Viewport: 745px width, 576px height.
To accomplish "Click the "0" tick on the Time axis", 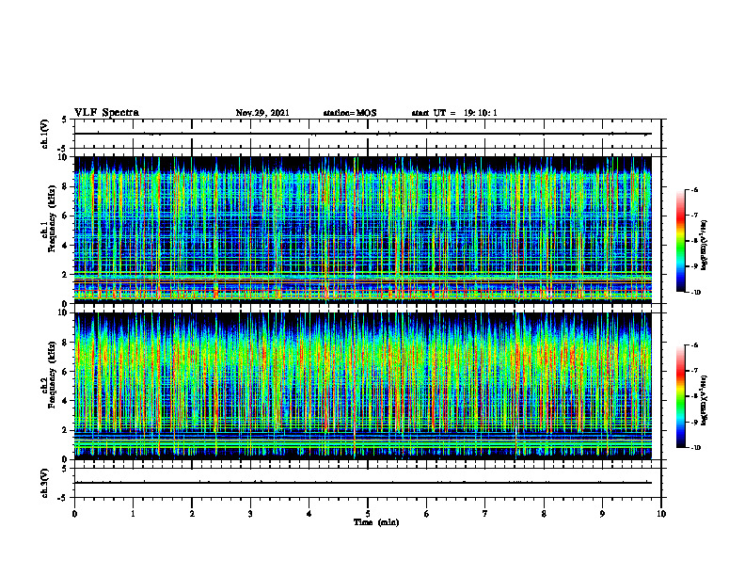I will pos(74,514).
